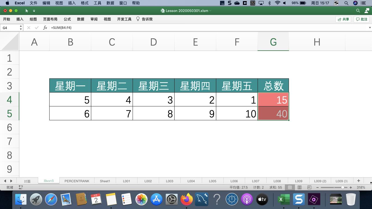Image resolution: width=372 pixels, height=209 pixels.
Task: Add a new worksheet with the plus icon
Action: coord(359,180)
